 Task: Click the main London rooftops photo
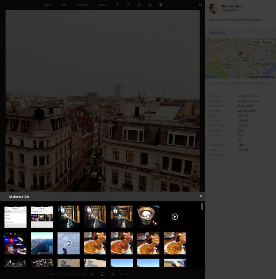(102, 101)
